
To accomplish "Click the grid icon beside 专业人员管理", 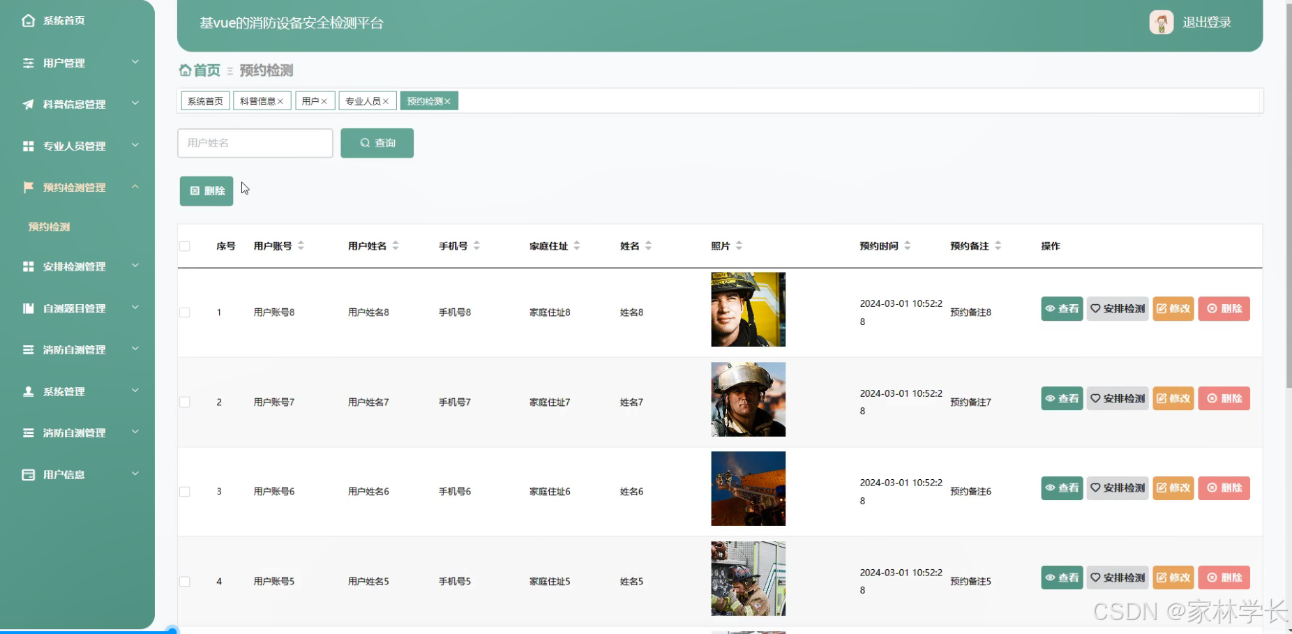I will [28, 146].
